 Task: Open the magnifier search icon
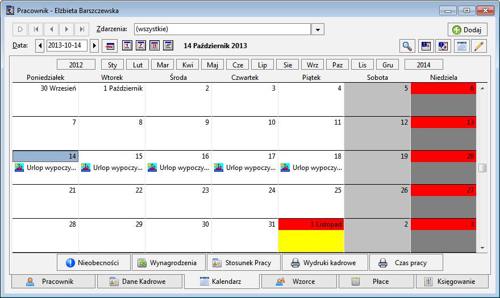click(407, 46)
